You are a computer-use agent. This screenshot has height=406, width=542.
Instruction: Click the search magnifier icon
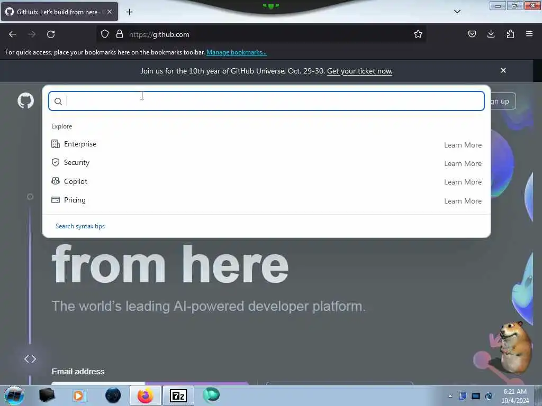coord(58,101)
